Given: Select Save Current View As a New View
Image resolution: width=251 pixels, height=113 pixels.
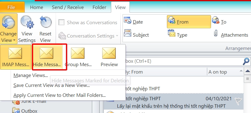Looking at the screenshot, I should [x=51, y=85].
